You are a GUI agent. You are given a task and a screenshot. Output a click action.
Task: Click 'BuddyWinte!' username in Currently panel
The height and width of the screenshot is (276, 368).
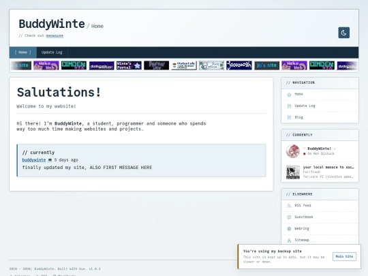[319, 149]
